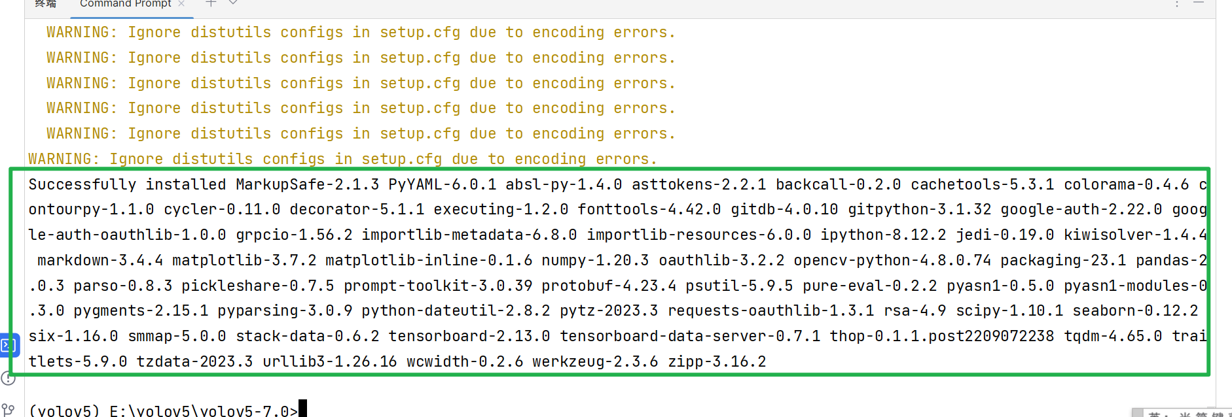This screenshot has height=417, width=1232.
Task: Open the Git tool window sidebar icon
Action: click(8, 410)
